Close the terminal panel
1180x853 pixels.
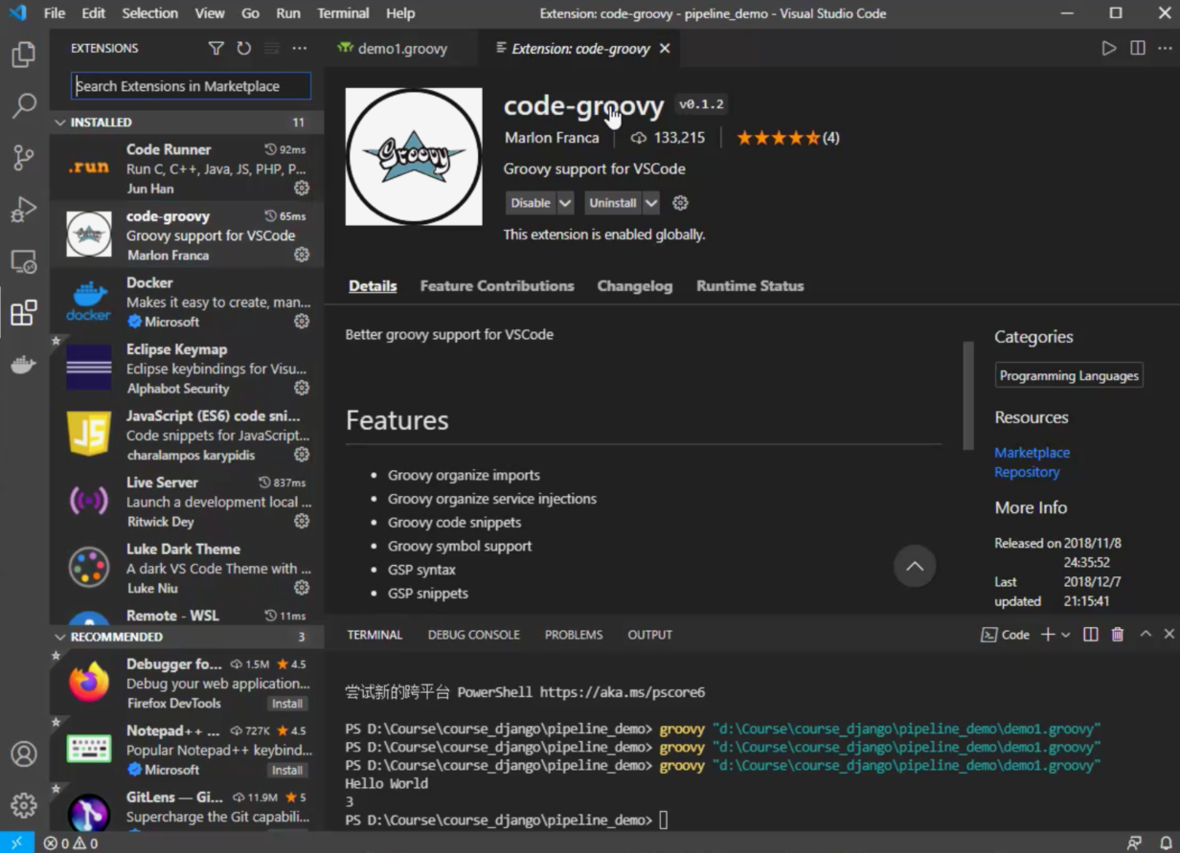point(1169,634)
